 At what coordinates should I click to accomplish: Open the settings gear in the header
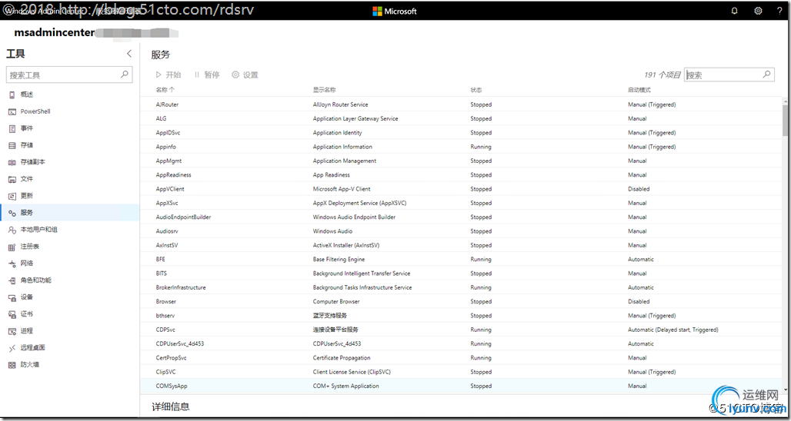(x=758, y=11)
